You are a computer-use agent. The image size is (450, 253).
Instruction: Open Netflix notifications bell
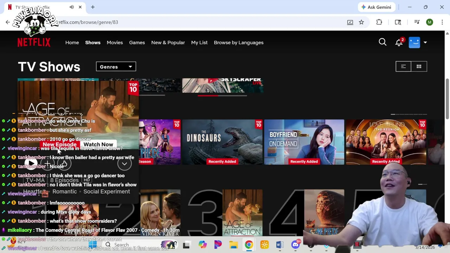[399, 43]
